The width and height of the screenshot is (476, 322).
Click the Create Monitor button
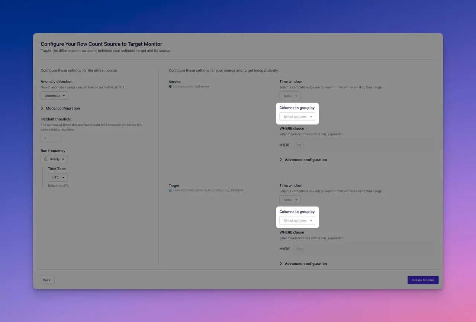coord(423,280)
